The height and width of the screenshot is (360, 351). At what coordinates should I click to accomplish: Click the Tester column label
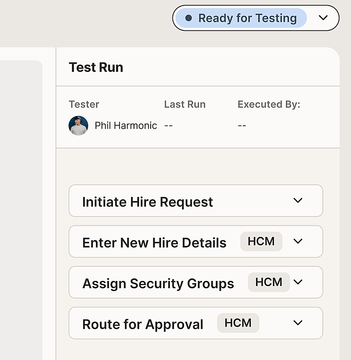pos(84,104)
